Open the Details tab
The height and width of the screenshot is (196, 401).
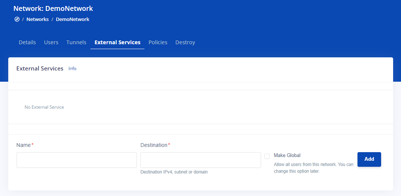point(27,42)
